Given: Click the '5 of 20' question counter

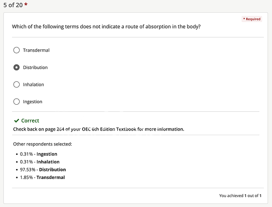Looking at the screenshot, I should pyautogui.click(x=13, y=5).
